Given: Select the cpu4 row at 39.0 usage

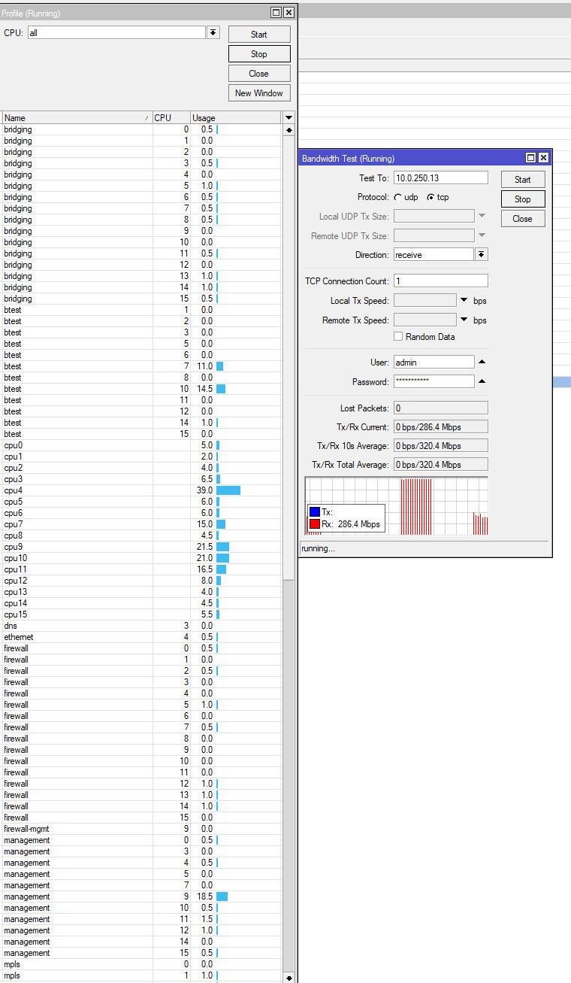Looking at the screenshot, I should 142,490.
